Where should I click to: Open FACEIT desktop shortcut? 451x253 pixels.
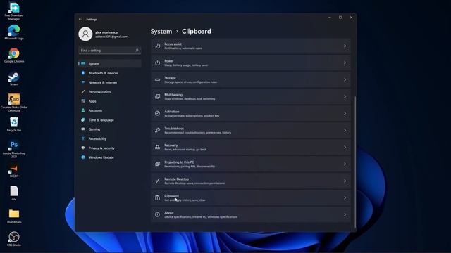tap(14, 171)
